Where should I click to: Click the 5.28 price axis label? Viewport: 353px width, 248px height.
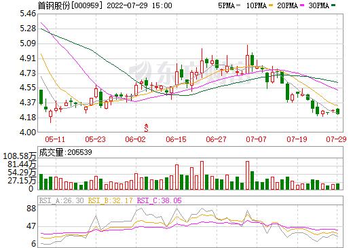28,29
